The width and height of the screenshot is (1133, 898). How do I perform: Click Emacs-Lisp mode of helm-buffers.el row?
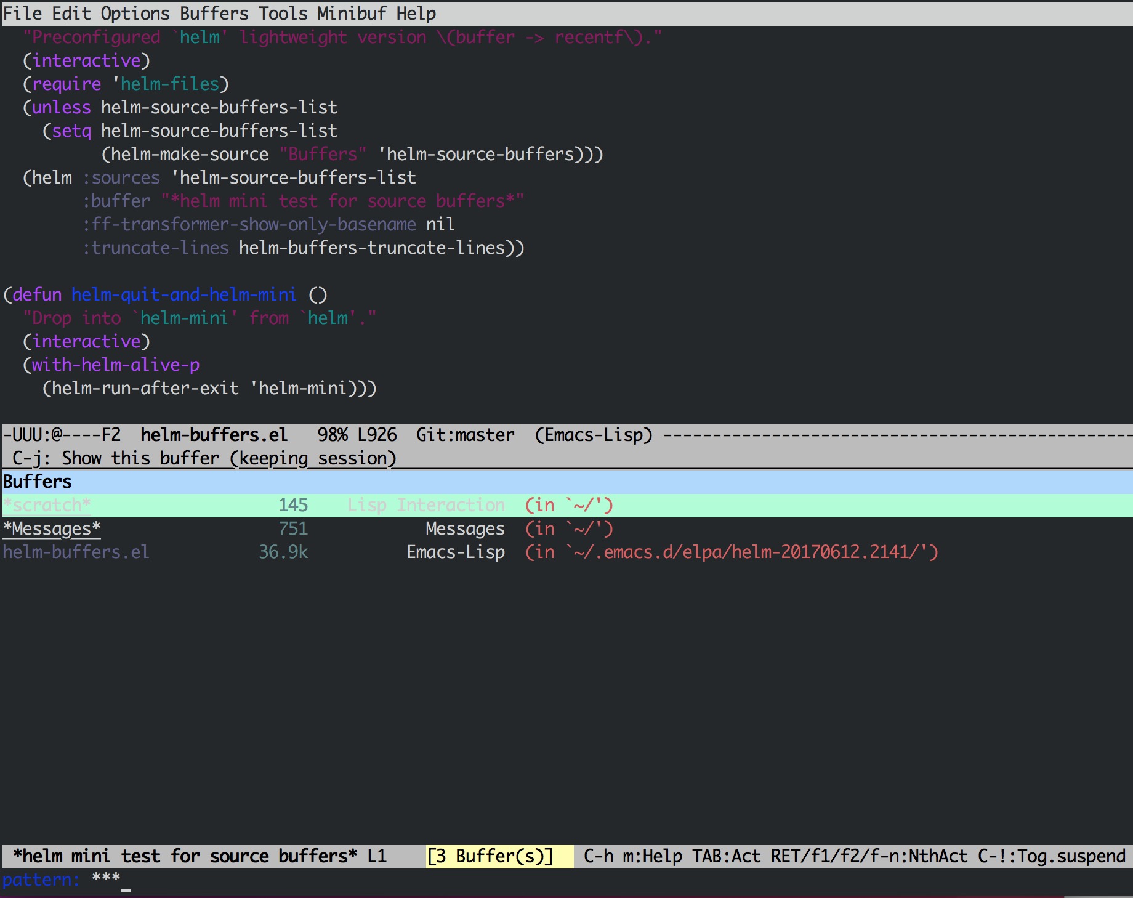coord(456,552)
